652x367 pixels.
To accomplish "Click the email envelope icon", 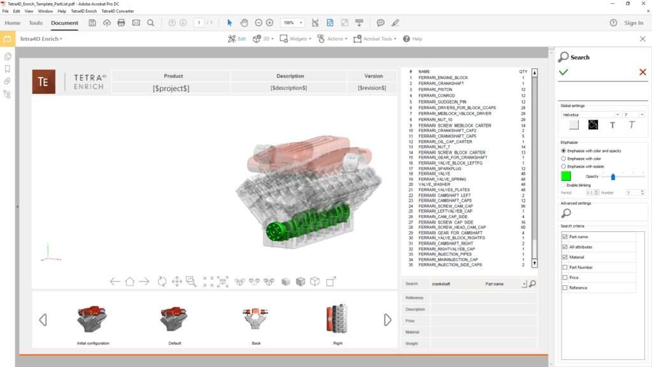I will (136, 23).
